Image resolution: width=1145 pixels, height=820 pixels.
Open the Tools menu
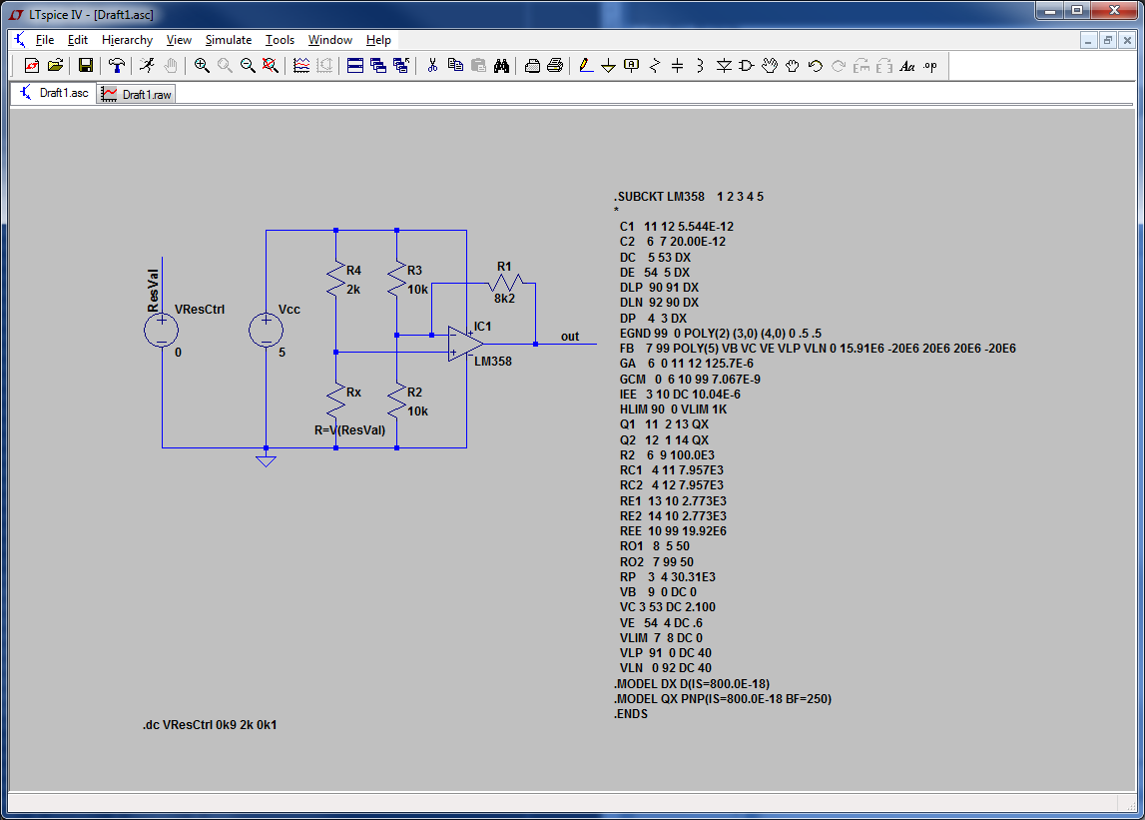tap(280, 40)
